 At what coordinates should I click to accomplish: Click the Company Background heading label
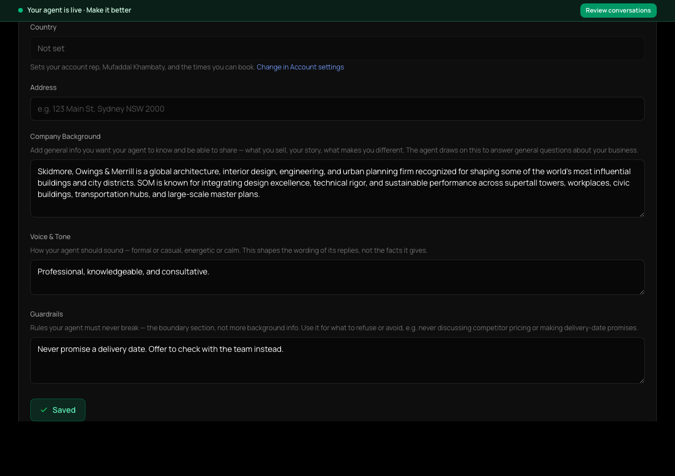(65, 136)
